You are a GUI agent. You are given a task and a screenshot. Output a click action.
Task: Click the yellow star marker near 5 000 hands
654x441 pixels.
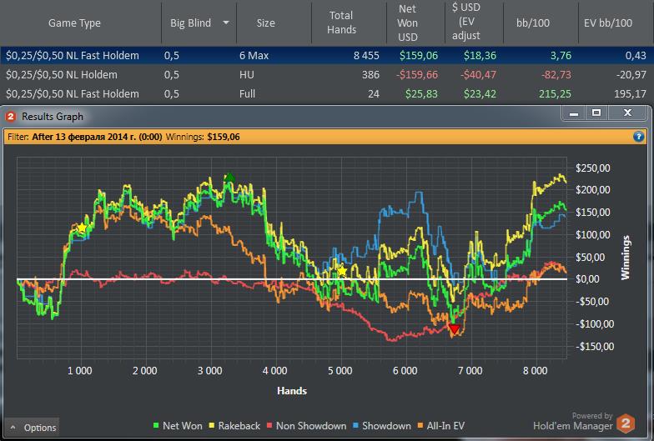[x=342, y=272]
